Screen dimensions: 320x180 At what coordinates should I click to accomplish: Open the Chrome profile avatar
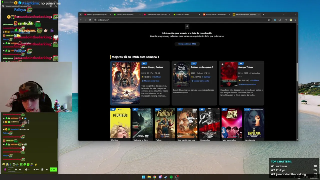[x=291, y=20]
